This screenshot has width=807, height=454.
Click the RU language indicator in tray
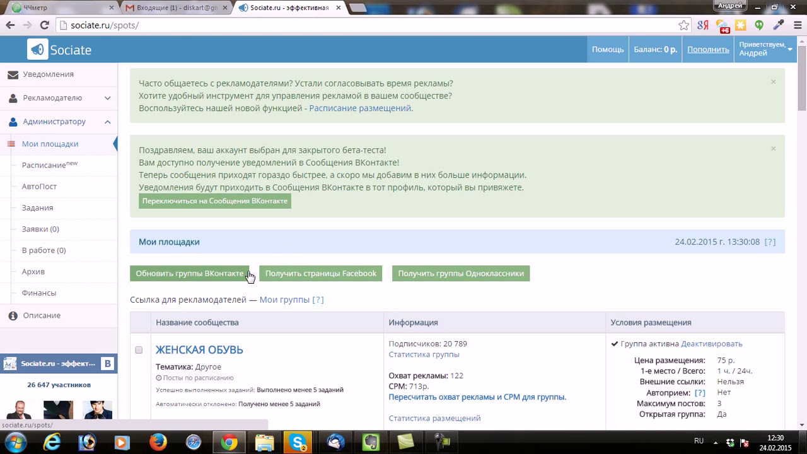pyautogui.click(x=699, y=441)
